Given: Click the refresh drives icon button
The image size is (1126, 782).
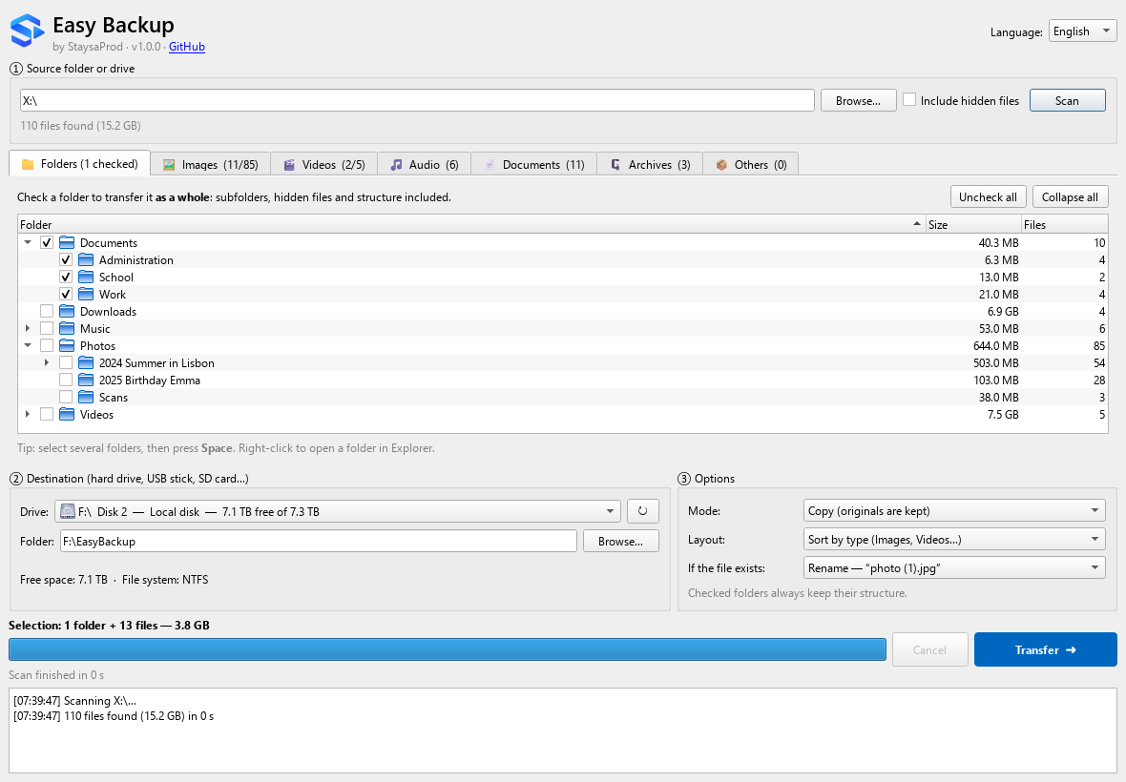Looking at the screenshot, I should (x=643, y=511).
